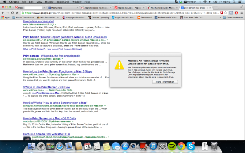Open the Chrome home page icon
This screenshot has height=153, width=245.
(17, 13)
